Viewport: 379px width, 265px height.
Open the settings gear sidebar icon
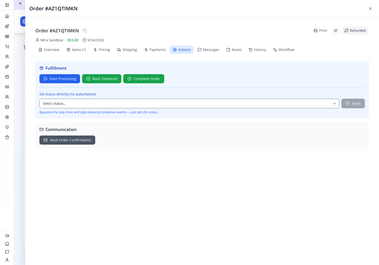point(7,117)
